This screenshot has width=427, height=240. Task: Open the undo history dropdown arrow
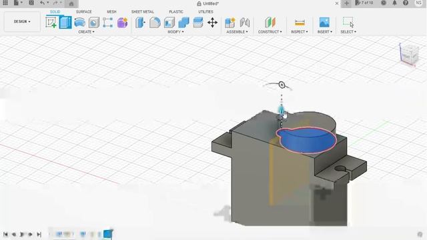click(47, 3)
